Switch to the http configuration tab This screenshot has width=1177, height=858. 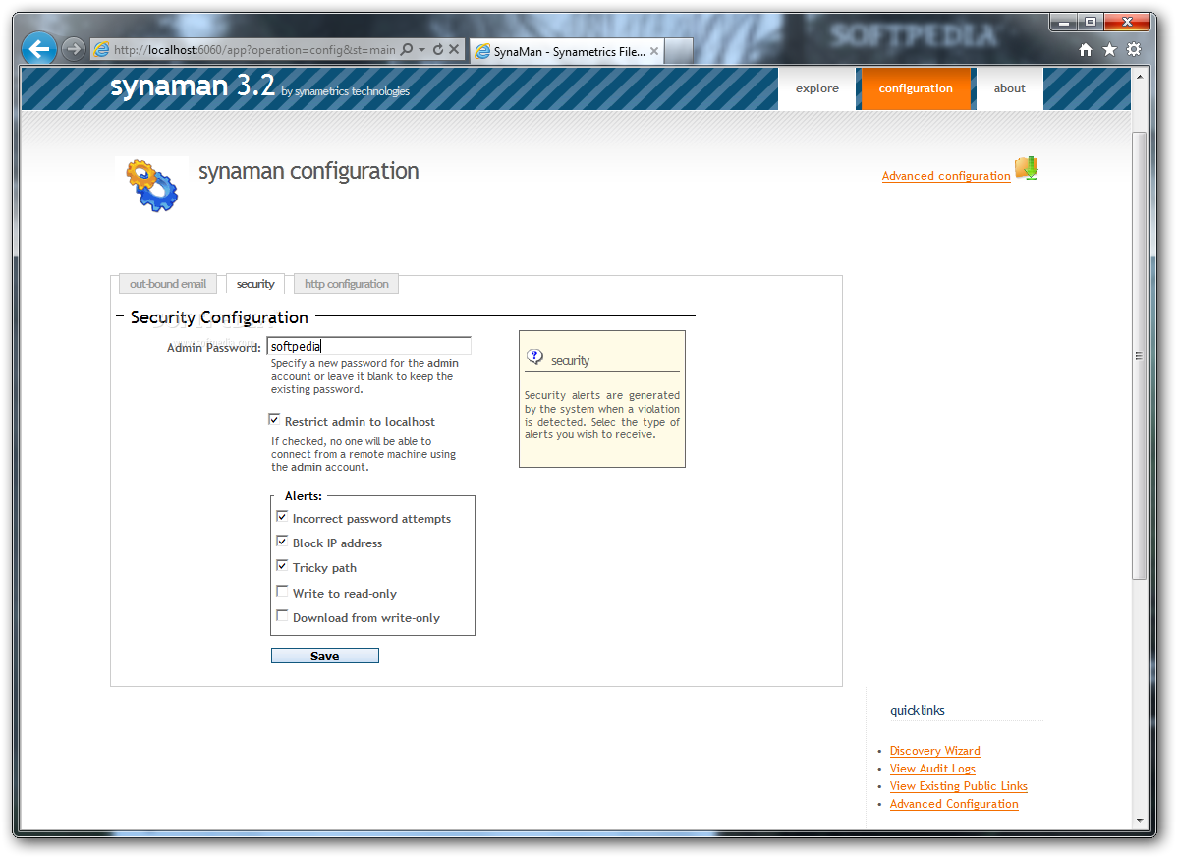[x=346, y=284]
